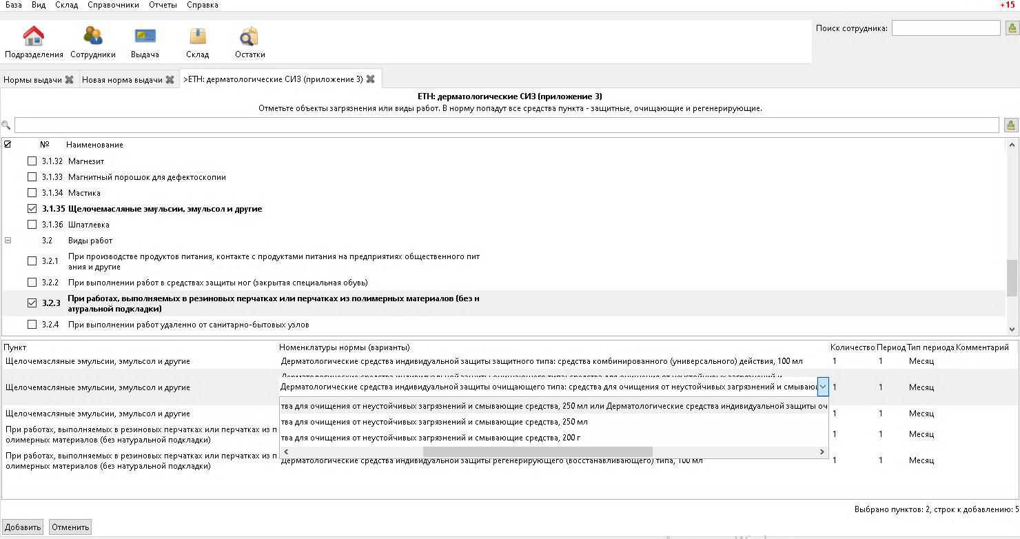
Task: Open the Отчеты menu
Action: click(163, 5)
